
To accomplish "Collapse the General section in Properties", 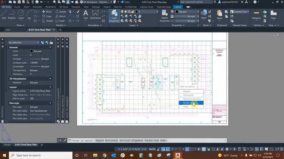I will (x=50, y=47).
